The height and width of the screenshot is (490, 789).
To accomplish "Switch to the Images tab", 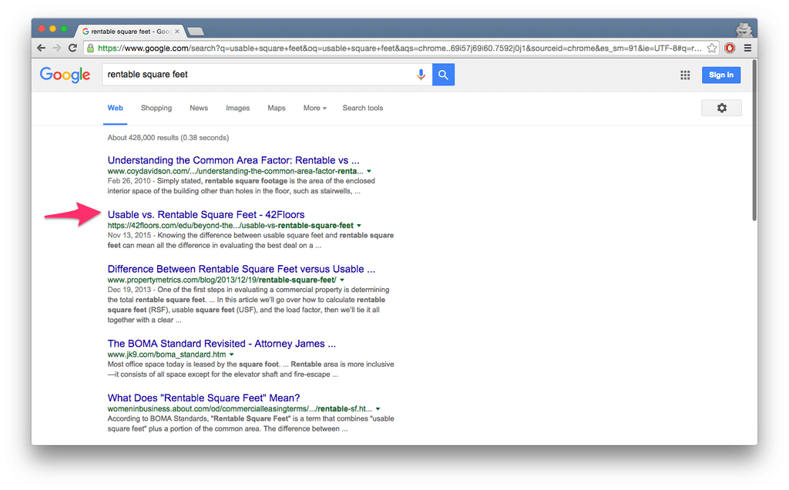I will click(237, 108).
